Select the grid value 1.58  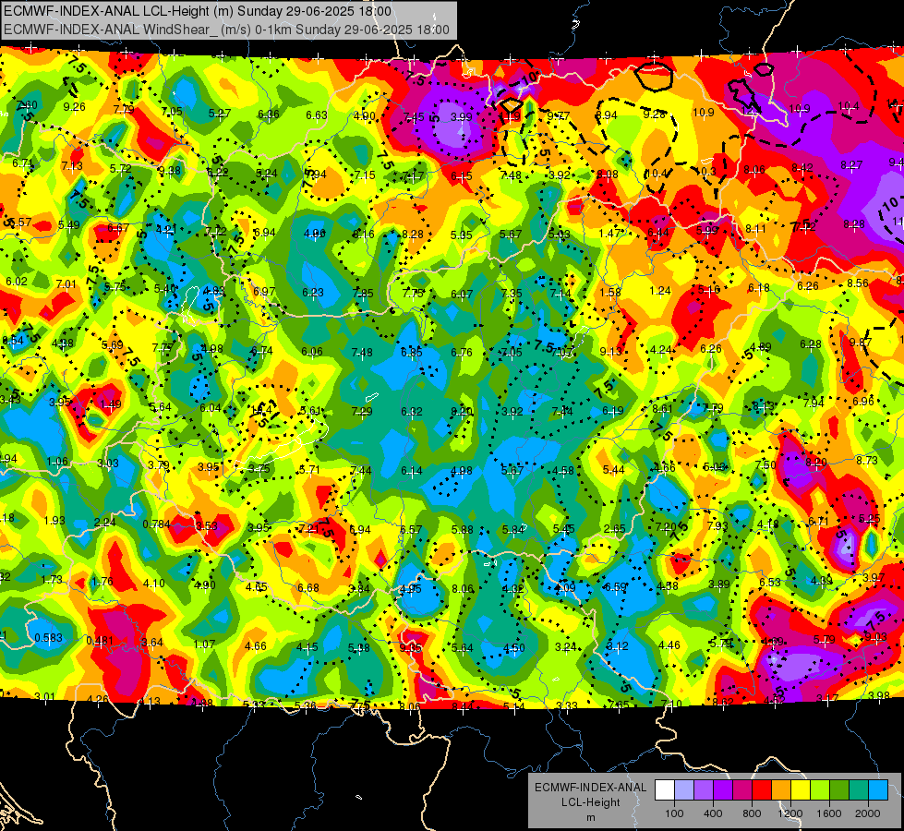point(610,292)
